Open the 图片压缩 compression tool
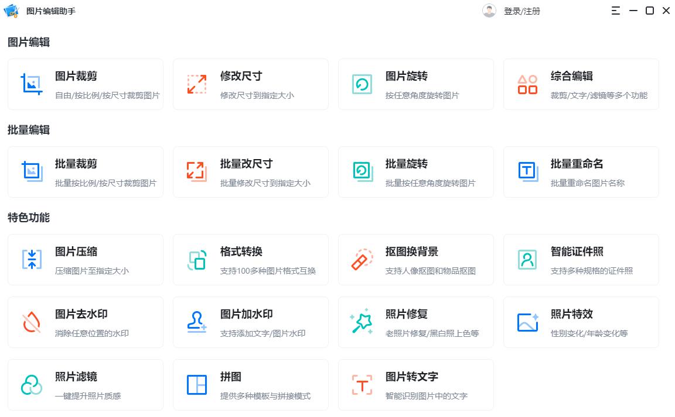The height and width of the screenshot is (417, 675). pyautogui.click(x=85, y=260)
